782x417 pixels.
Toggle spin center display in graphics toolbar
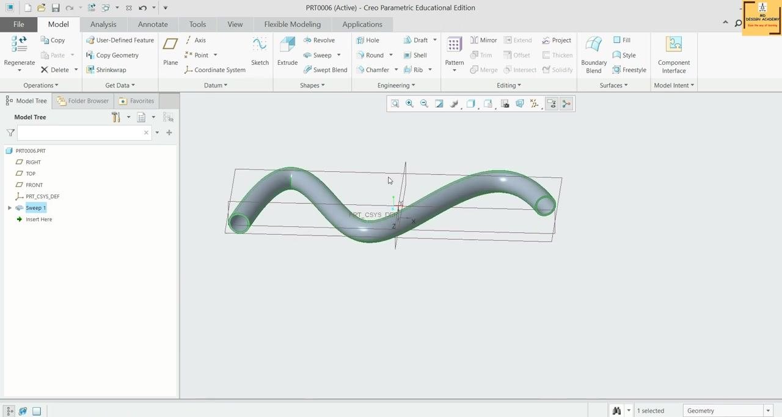(566, 104)
